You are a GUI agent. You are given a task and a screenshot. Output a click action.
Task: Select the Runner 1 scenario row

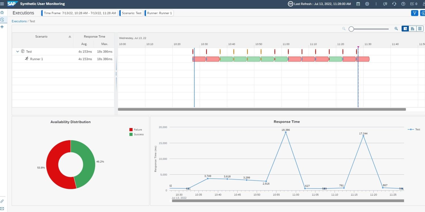pyautogui.click(x=36, y=59)
